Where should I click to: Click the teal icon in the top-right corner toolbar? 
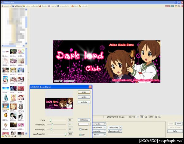coord(172,6)
